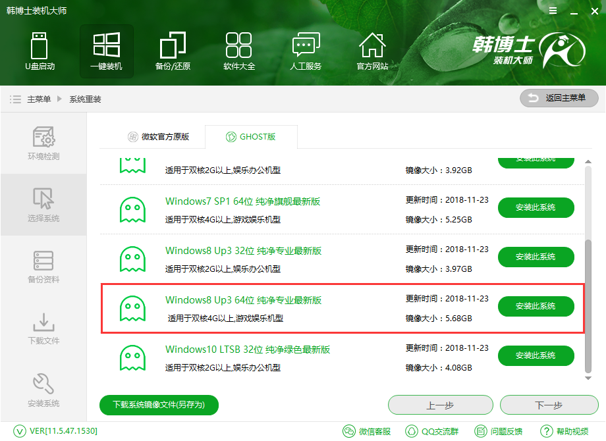Click 下载系统镜像文件(另存为) button
This screenshot has width=606, height=441.
click(x=159, y=405)
